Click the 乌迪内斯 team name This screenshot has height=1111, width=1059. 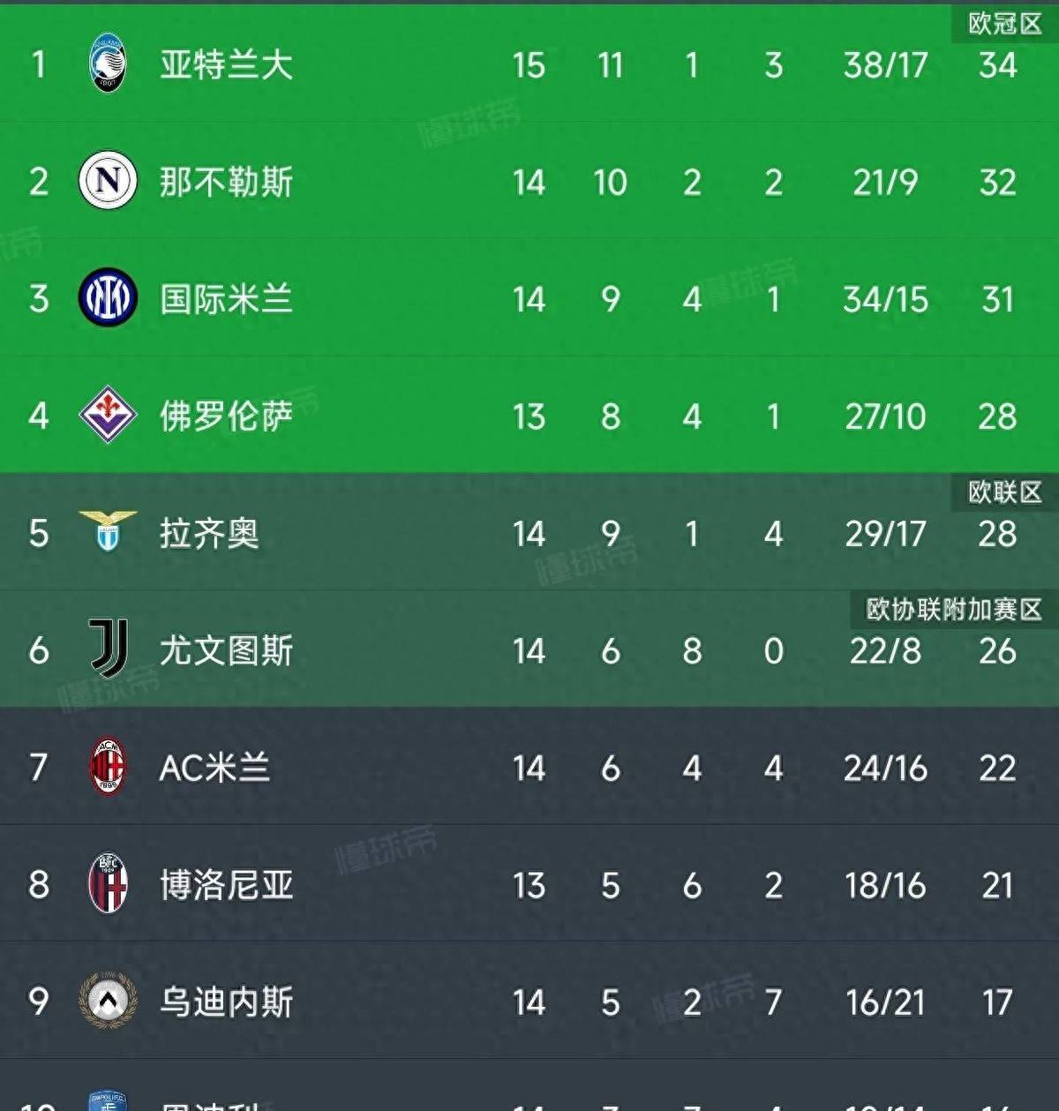[226, 1002]
